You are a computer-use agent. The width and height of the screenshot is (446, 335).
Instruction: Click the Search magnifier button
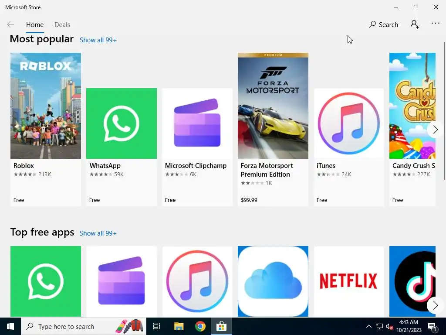pos(383,25)
